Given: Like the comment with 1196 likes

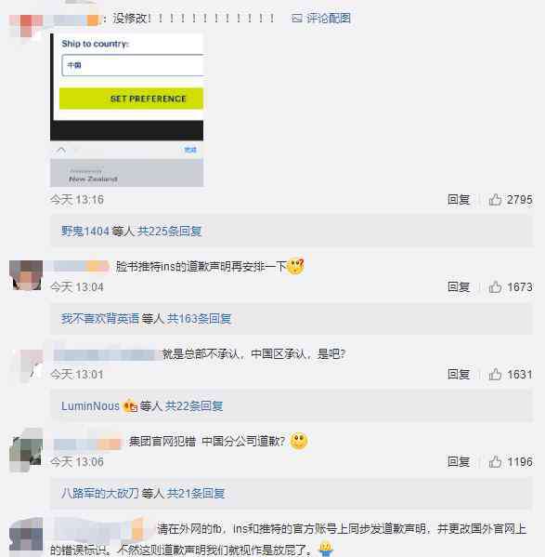Looking at the screenshot, I should click(495, 462).
